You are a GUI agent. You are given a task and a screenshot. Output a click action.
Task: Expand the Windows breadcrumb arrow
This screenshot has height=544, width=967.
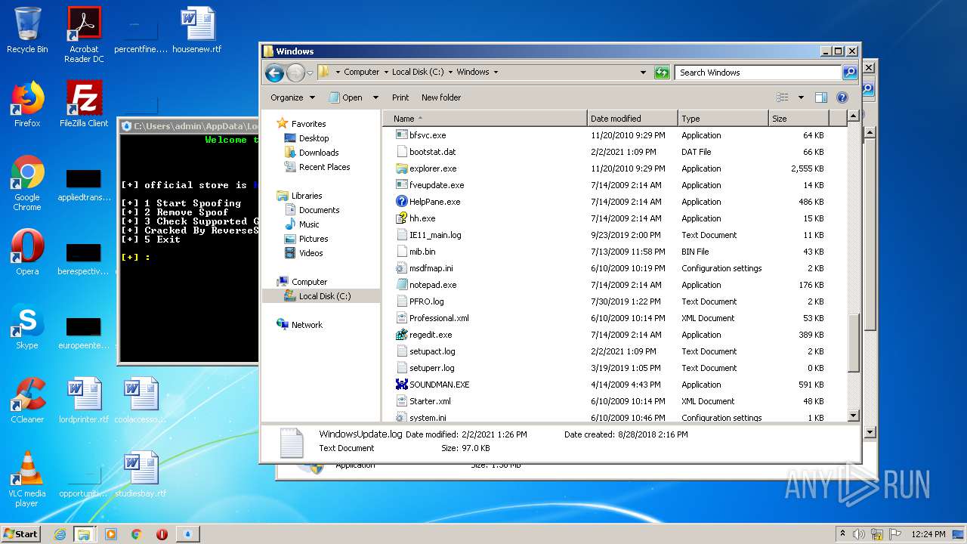click(x=496, y=73)
